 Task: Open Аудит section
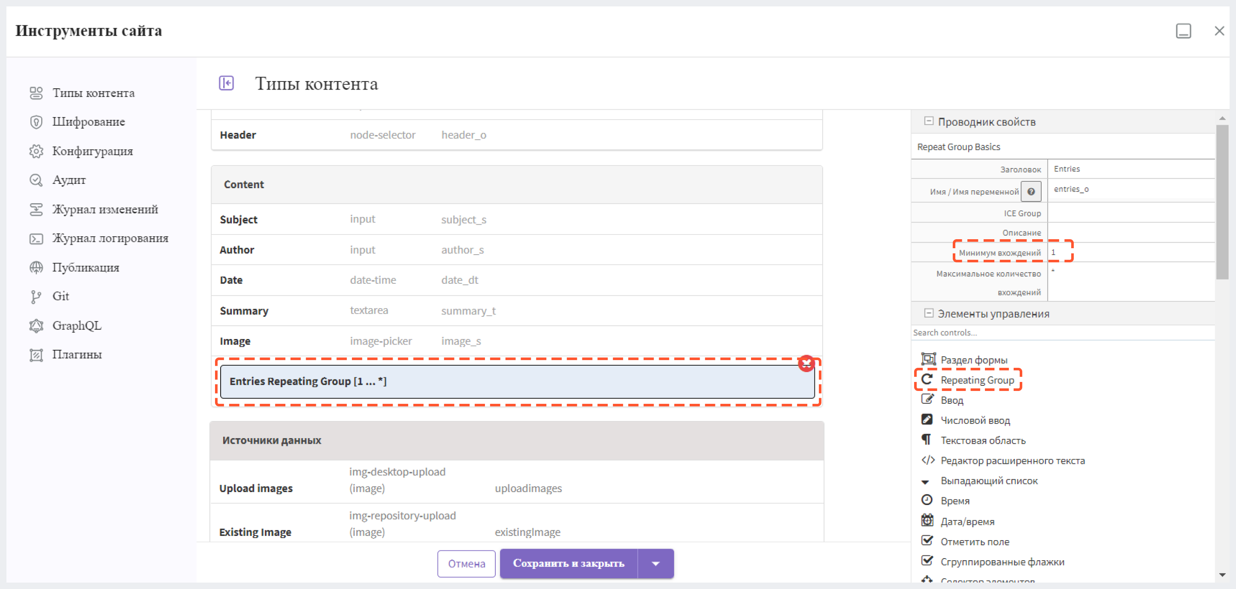coord(69,180)
